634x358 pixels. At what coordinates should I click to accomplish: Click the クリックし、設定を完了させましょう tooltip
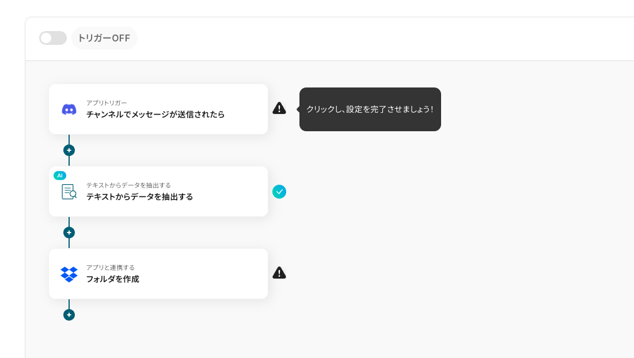tap(370, 109)
